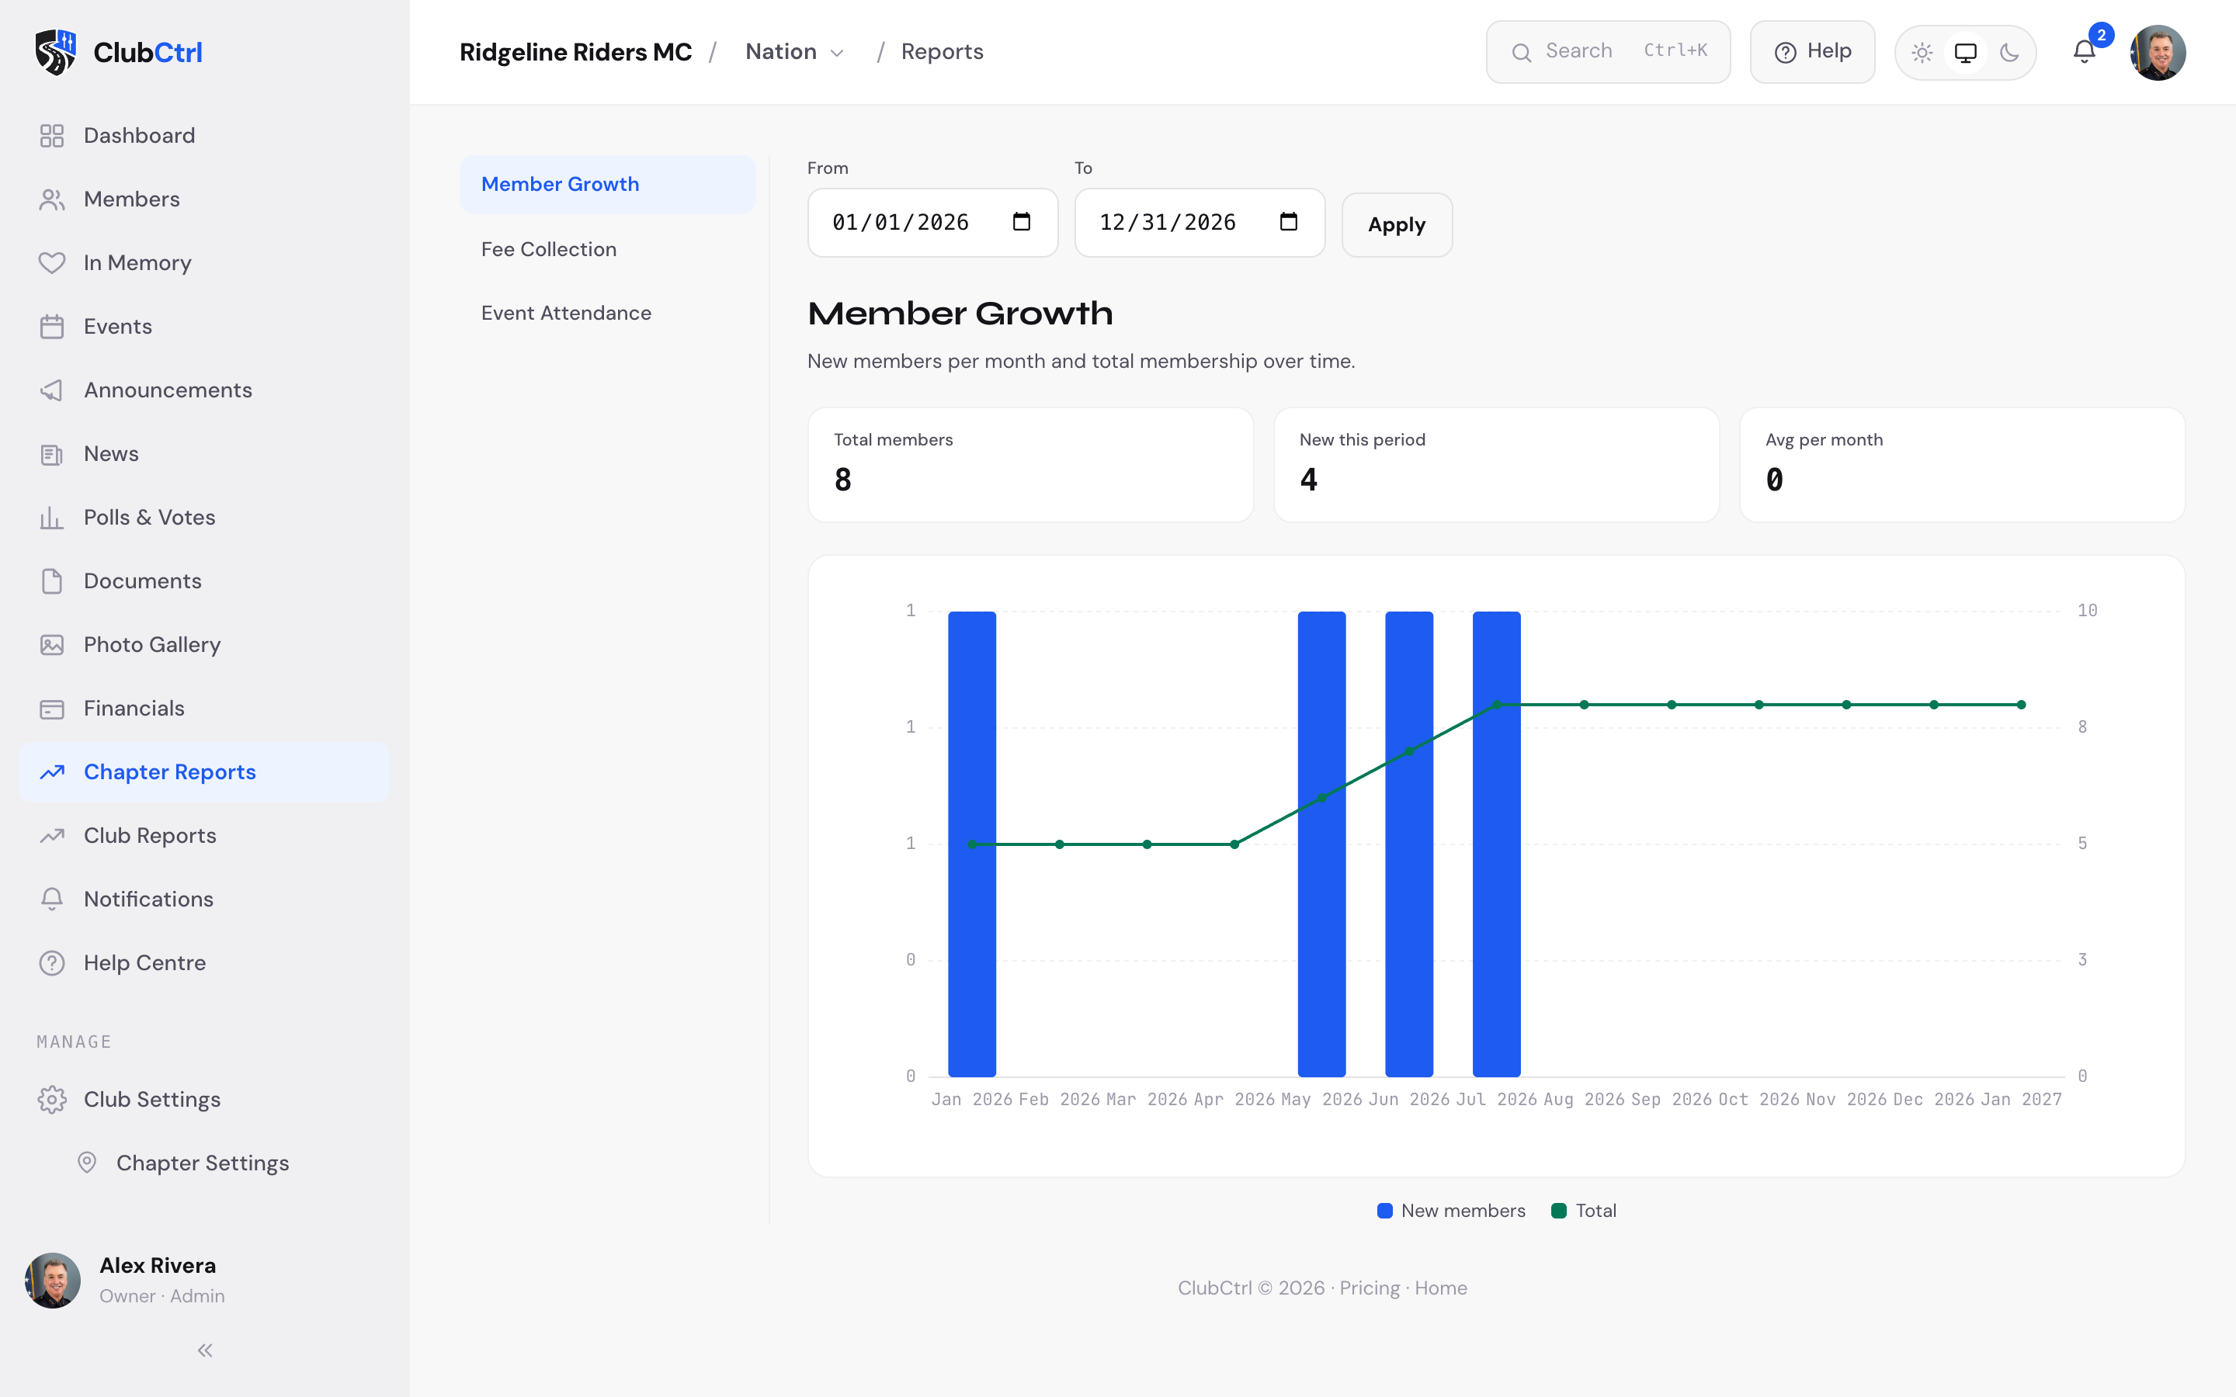The image size is (2236, 1397).
Task: Click the ClubCtrl shield logo
Action: pos(55,52)
